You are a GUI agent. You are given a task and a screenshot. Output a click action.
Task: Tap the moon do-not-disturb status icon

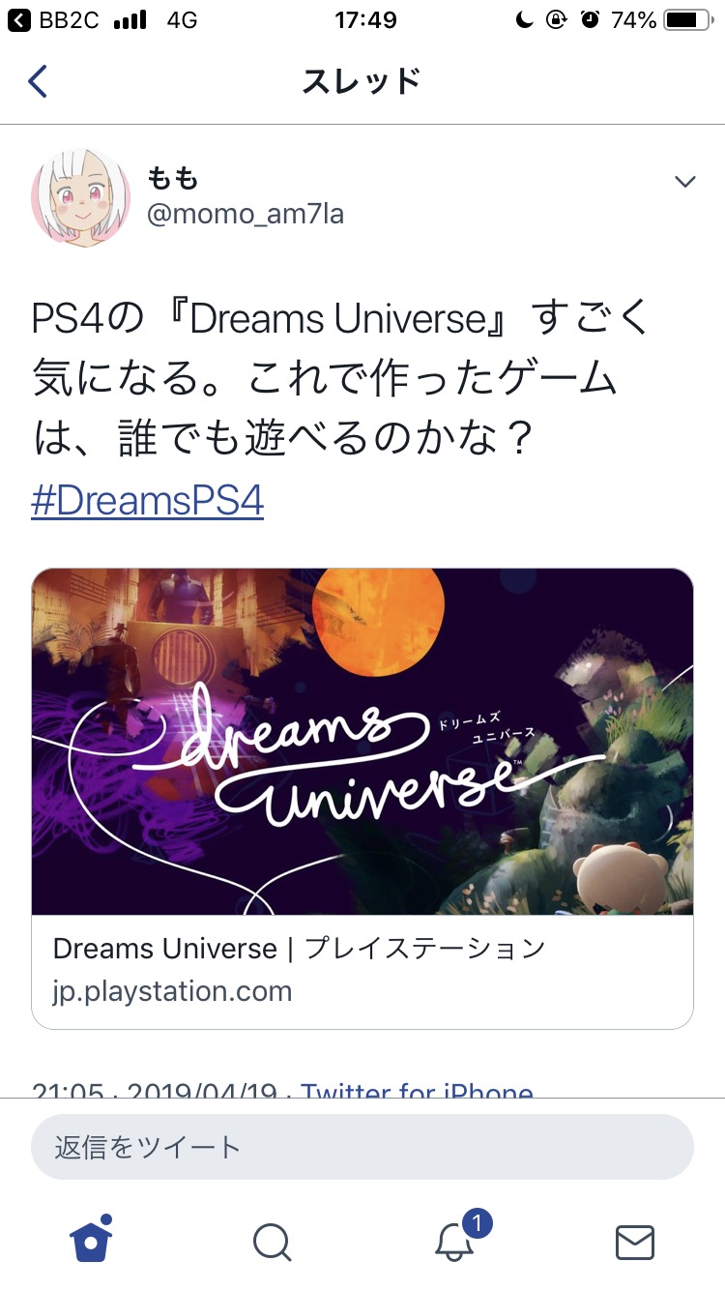(x=525, y=20)
